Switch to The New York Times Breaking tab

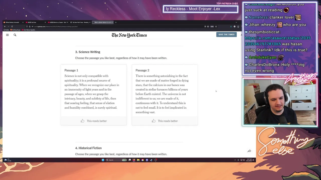point(80,22)
